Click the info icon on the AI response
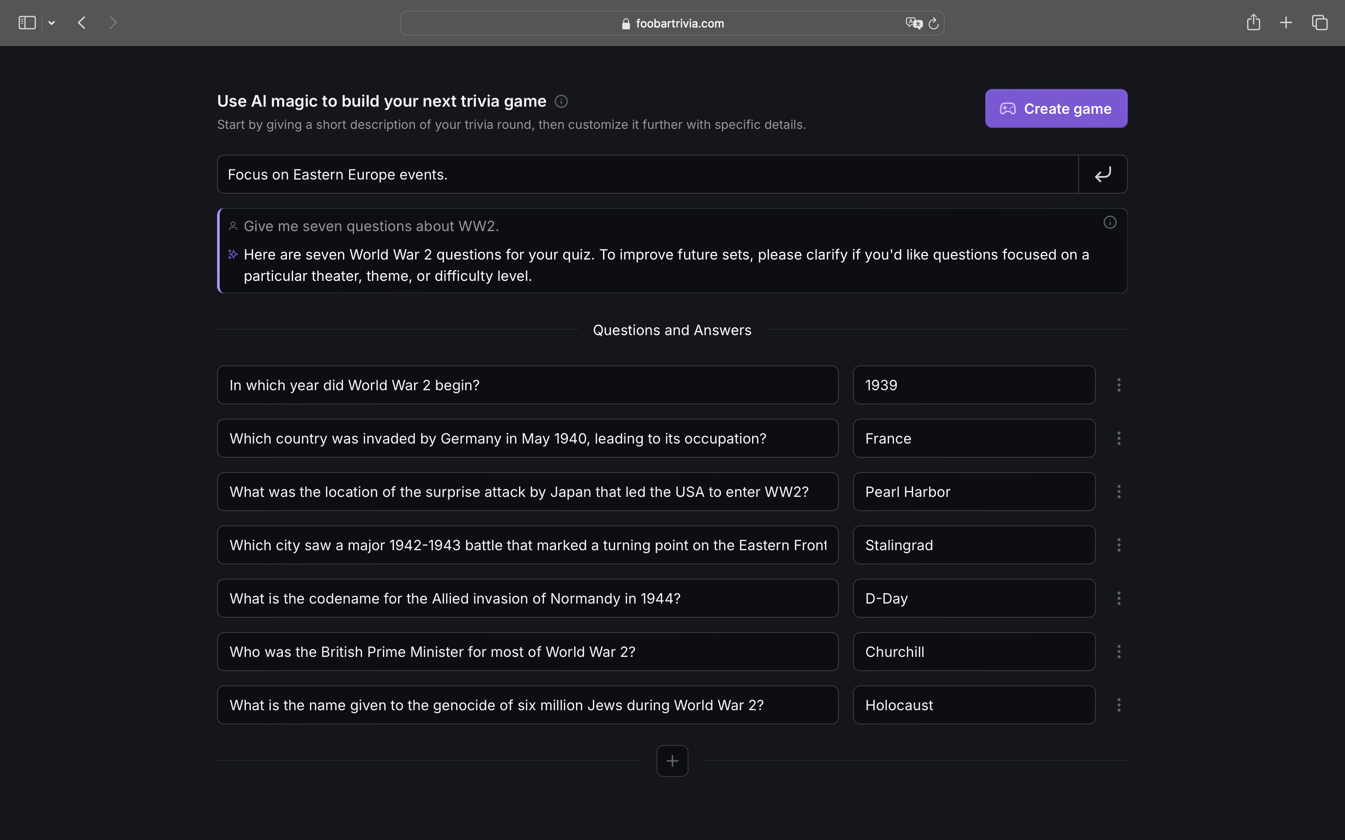Image resolution: width=1345 pixels, height=840 pixels. click(1109, 222)
